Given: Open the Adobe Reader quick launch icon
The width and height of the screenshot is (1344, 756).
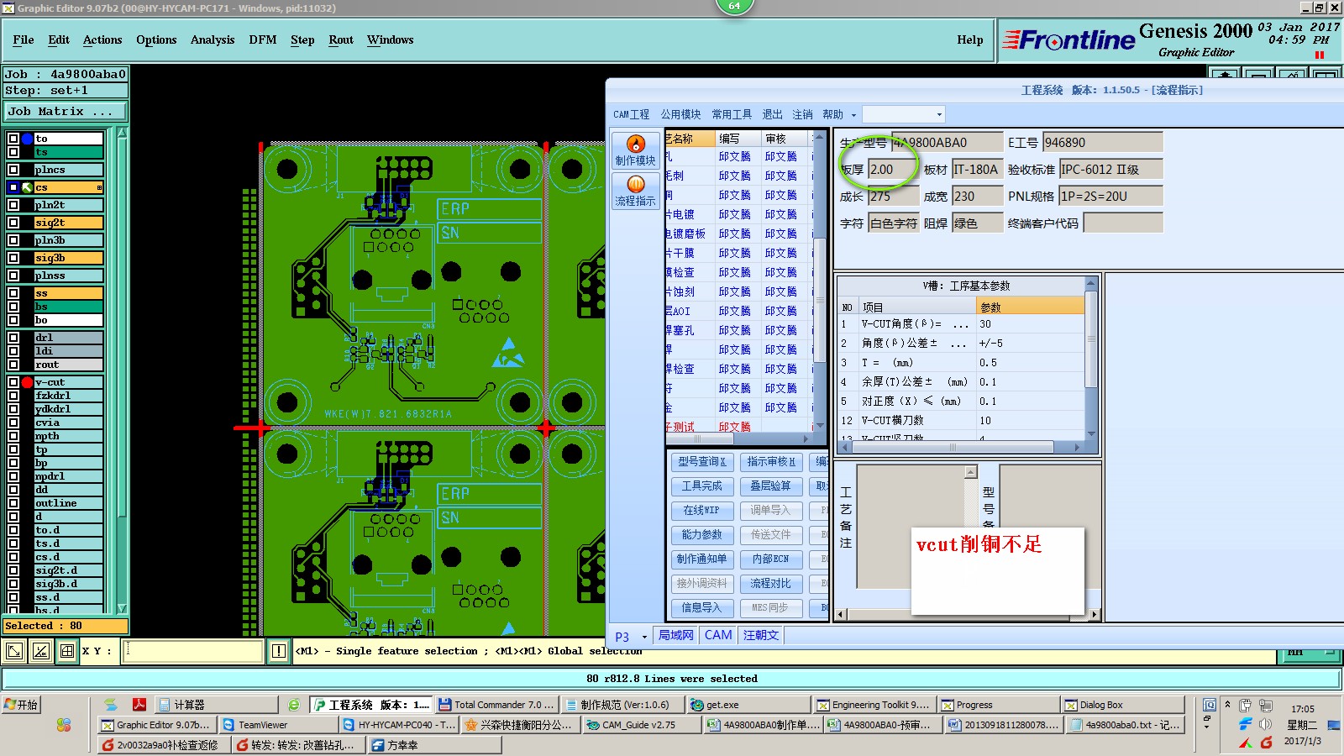Looking at the screenshot, I should 139,705.
